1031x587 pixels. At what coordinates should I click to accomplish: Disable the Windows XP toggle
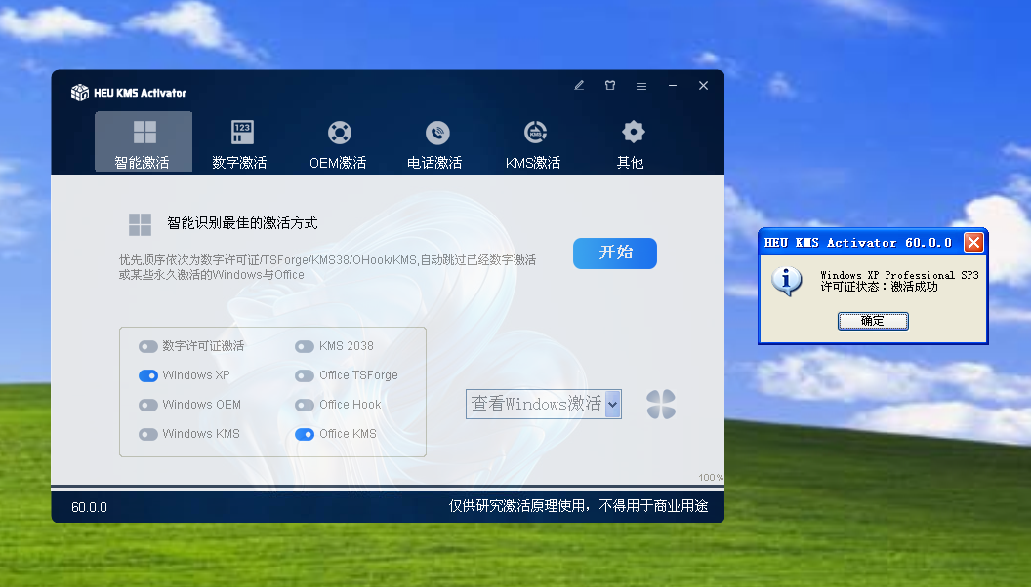coord(149,375)
